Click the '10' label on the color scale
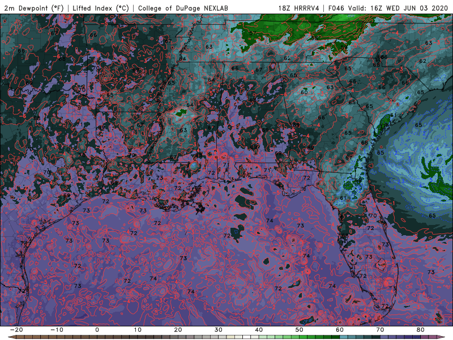Viewport: 453px width, 340px height. pos(138,330)
